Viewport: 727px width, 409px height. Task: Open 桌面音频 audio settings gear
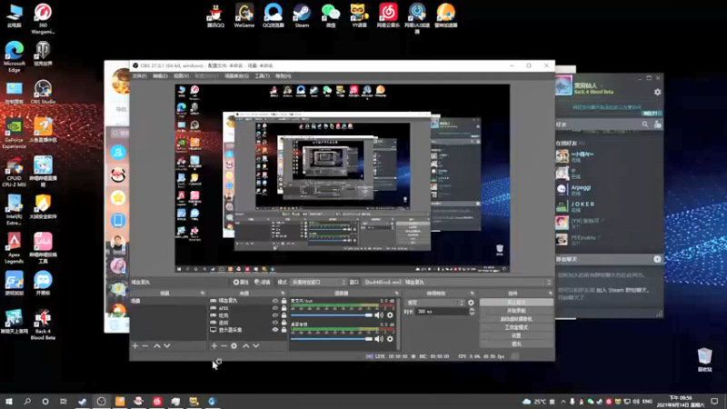[x=390, y=339]
